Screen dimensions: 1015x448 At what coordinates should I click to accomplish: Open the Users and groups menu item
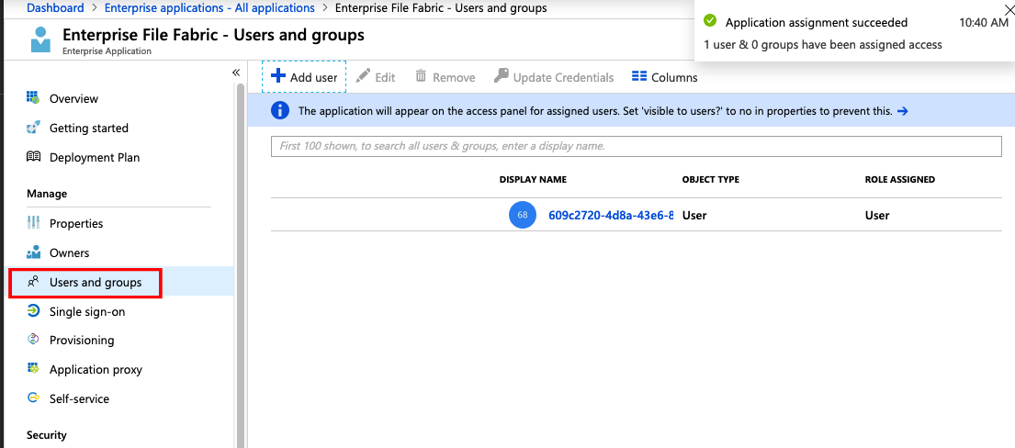95,282
